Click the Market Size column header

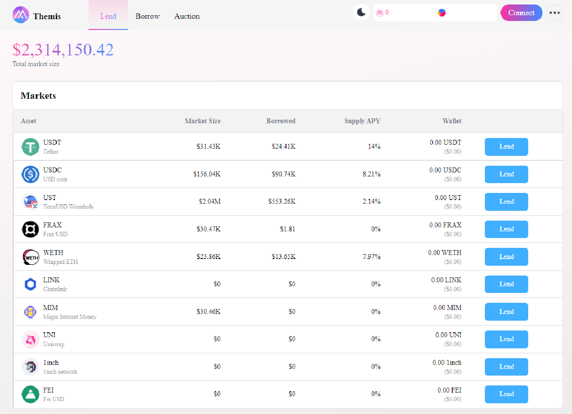pyautogui.click(x=202, y=121)
